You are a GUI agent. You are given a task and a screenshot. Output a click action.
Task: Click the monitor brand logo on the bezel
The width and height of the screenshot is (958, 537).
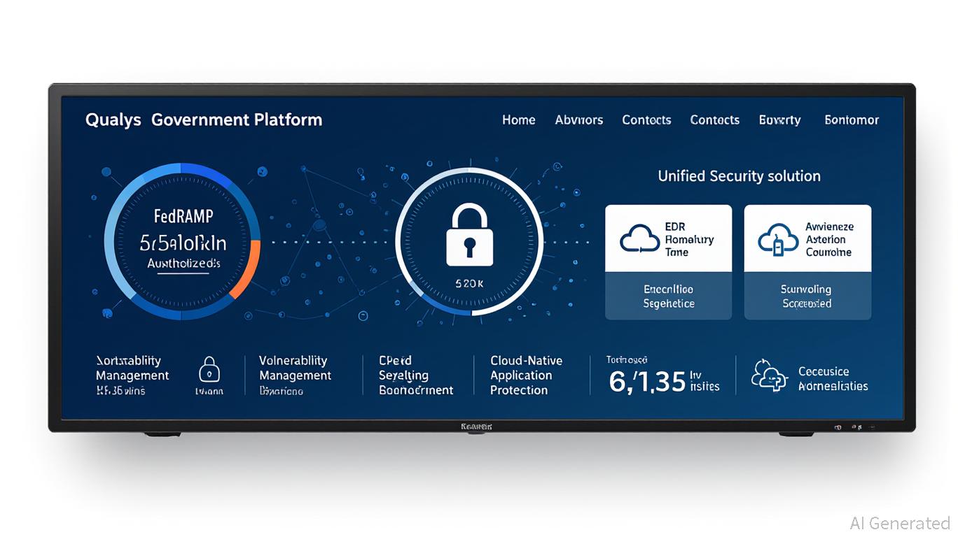point(477,426)
